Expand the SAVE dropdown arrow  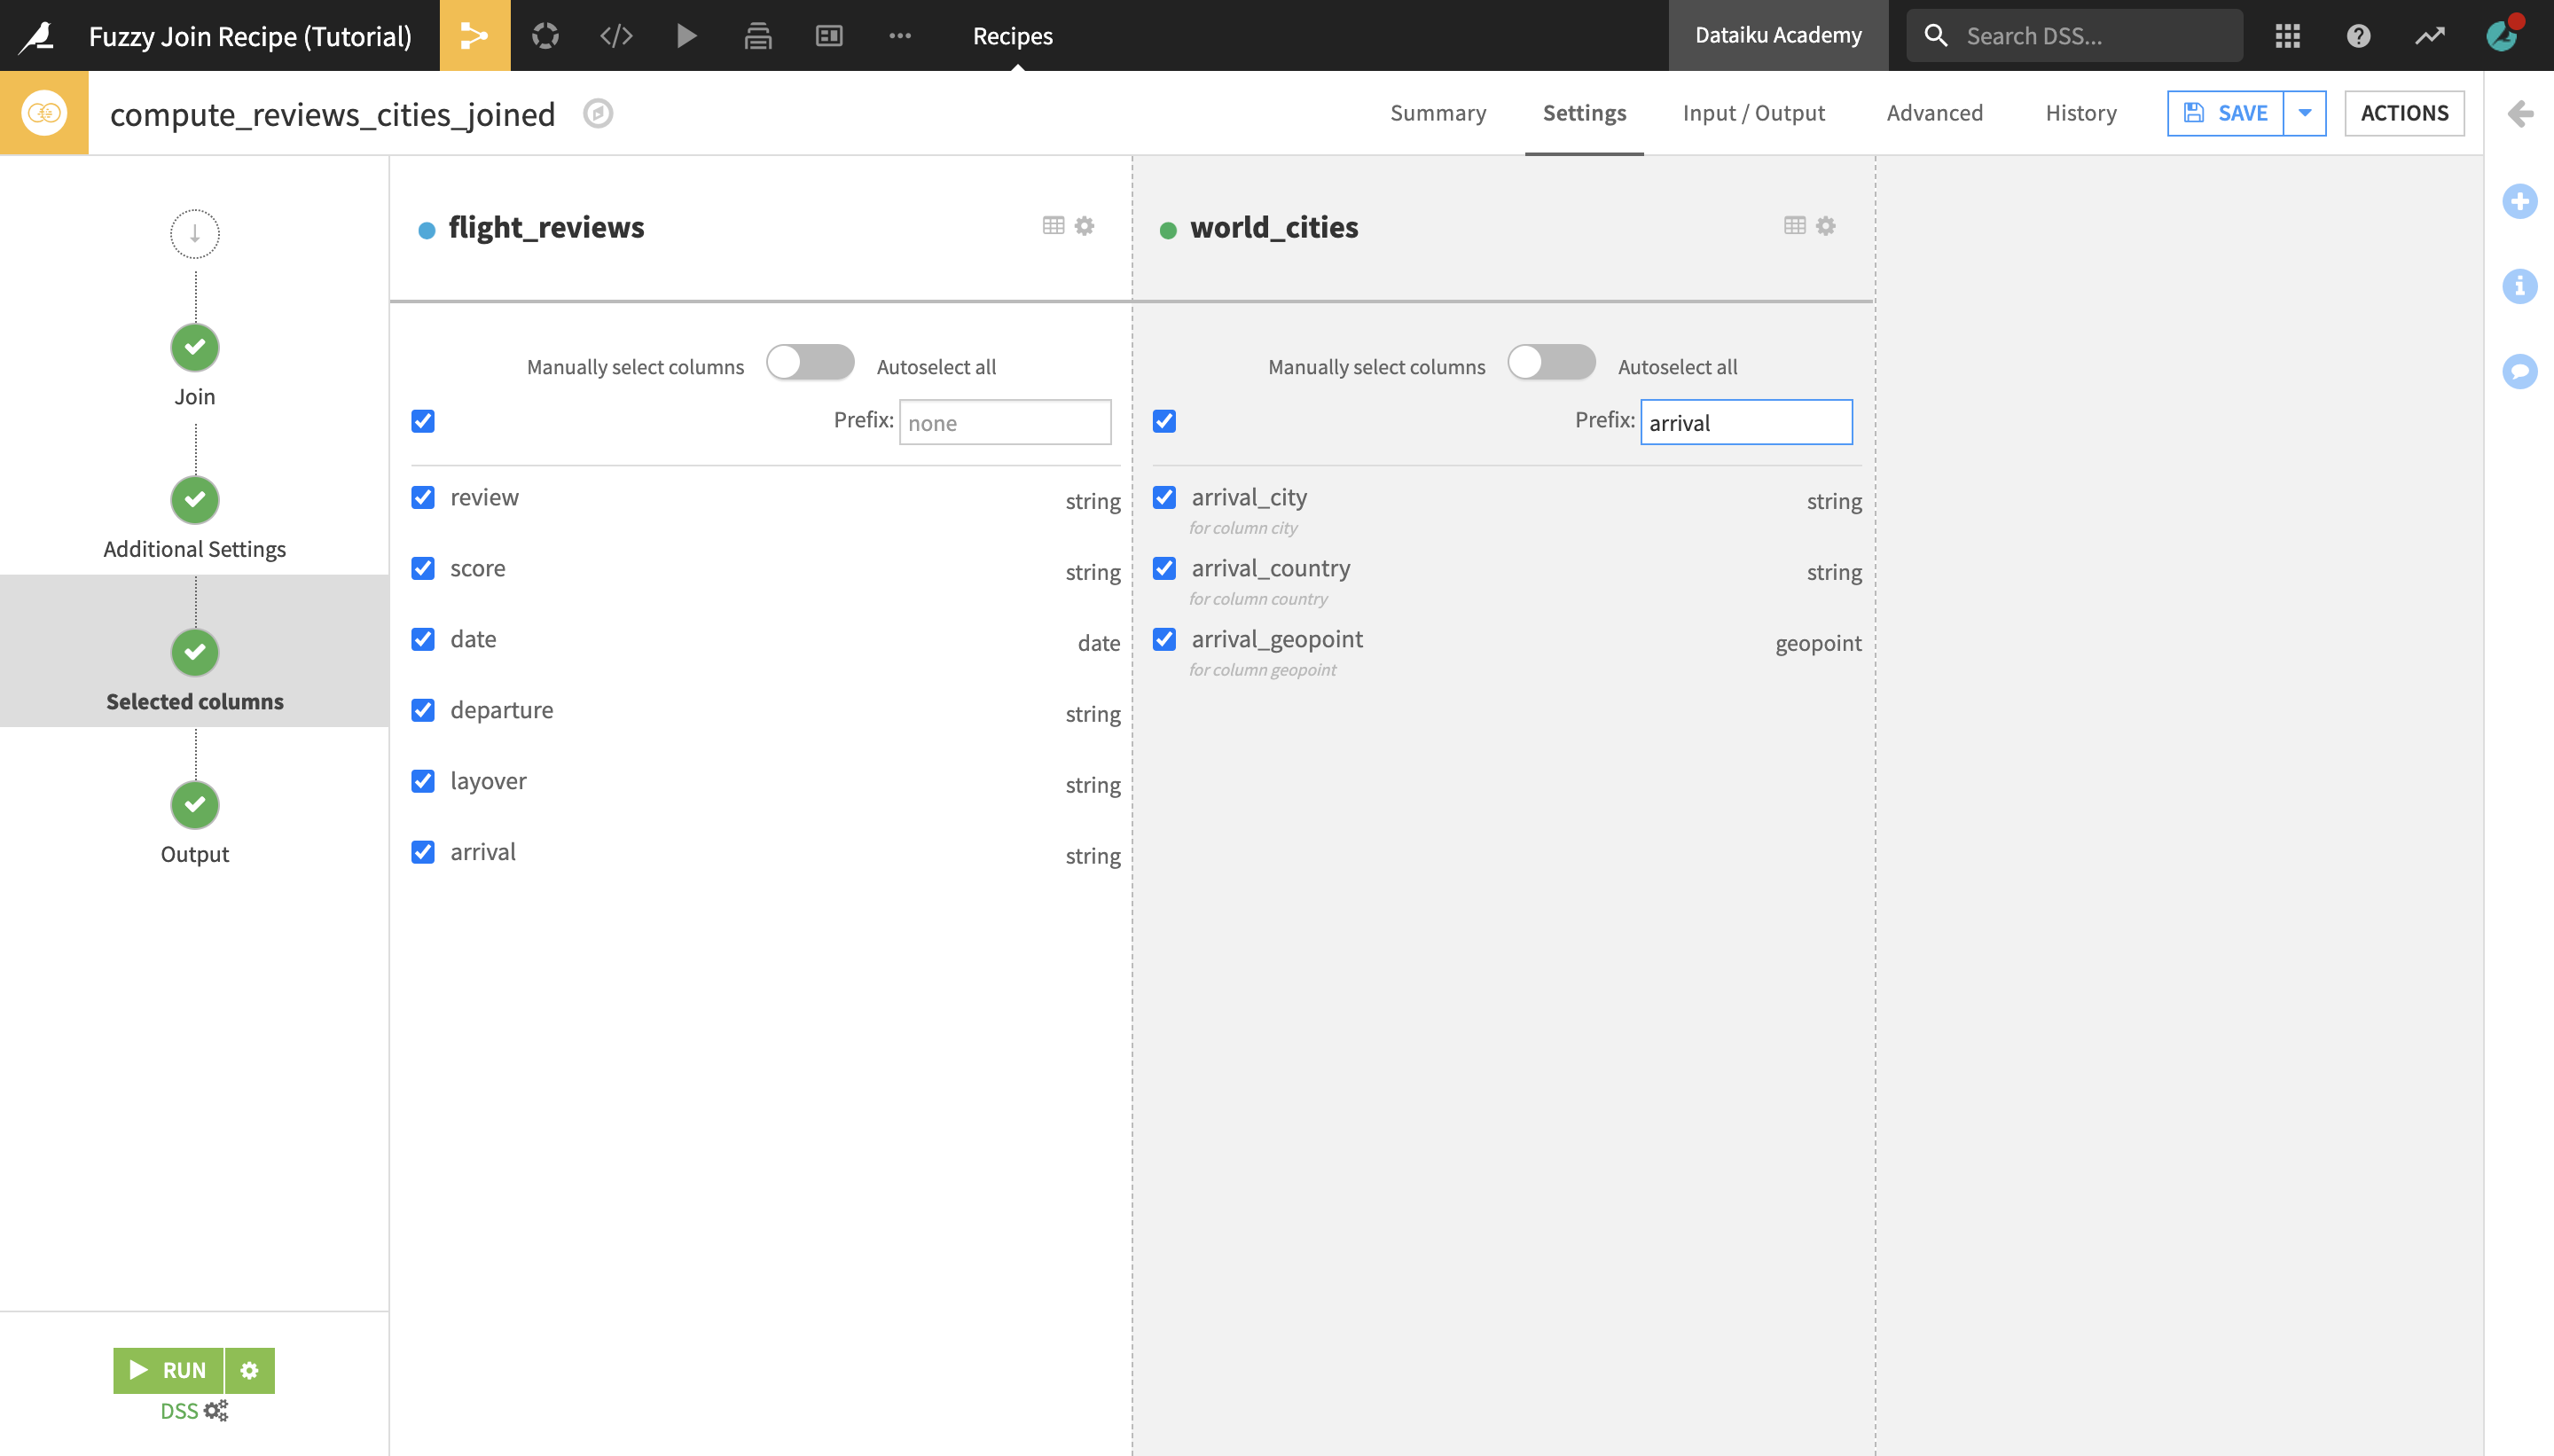(2305, 113)
